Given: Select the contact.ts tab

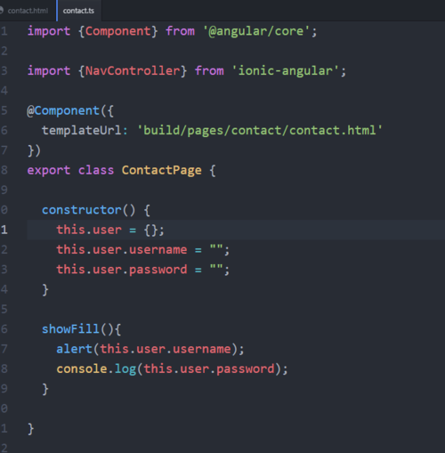Looking at the screenshot, I should coord(78,11).
